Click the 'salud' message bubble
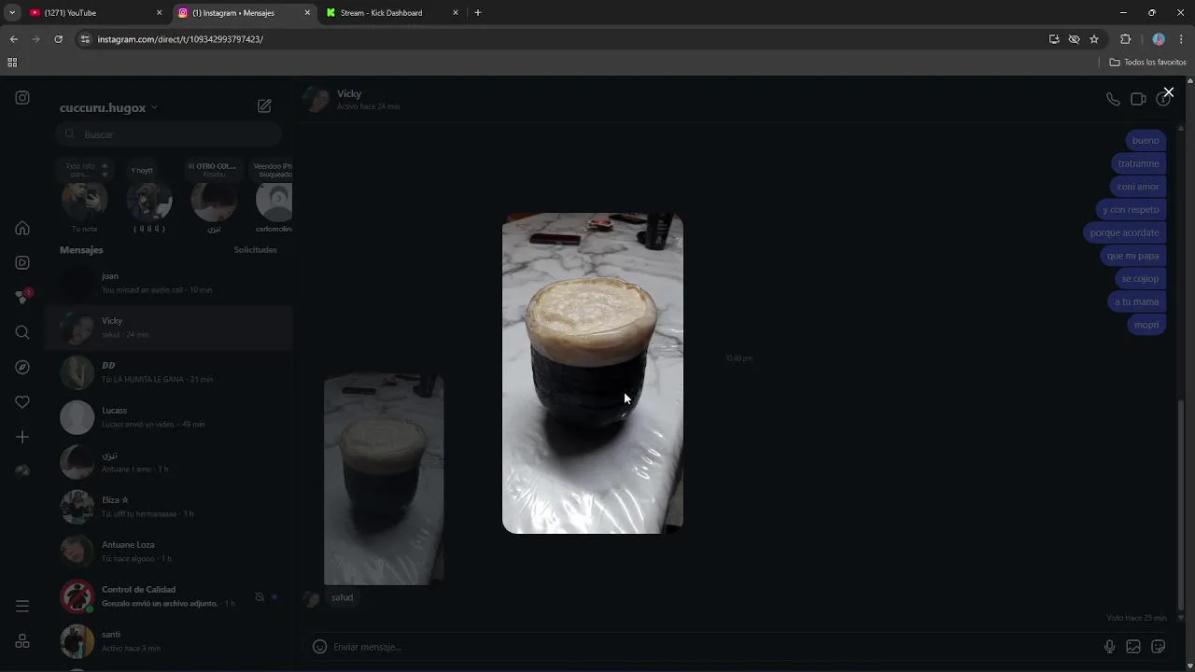Image resolution: width=1195 pixels, height=672 pixels. 342,597
